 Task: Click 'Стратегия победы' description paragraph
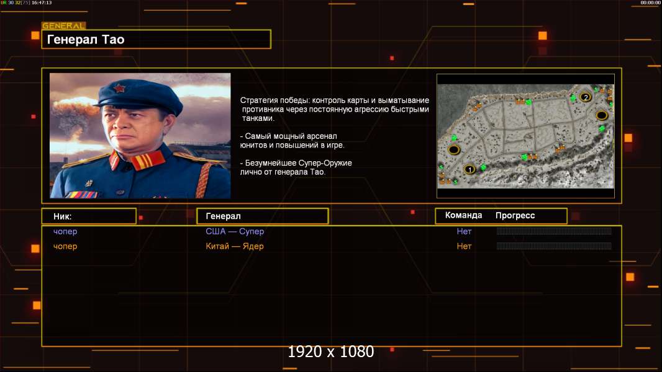click(334, 109)
